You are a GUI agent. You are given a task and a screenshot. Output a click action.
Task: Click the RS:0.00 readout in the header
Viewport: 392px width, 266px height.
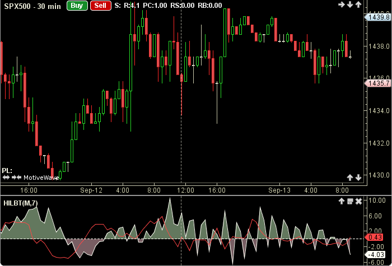pyautogui.click(x=182, y=6)
